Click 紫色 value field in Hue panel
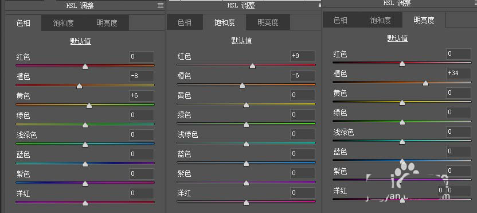Image resolution: width=477 pixels, height=213 pixels. point(142,174)
